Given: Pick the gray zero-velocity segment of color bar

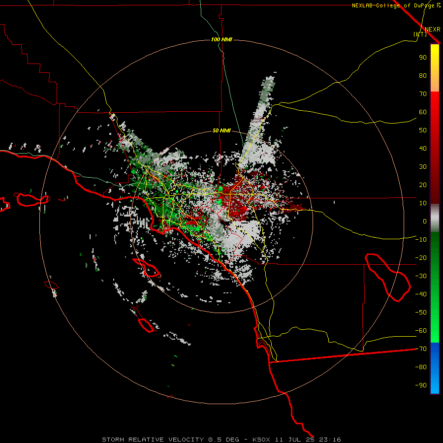Looking at the screenshot, I should tap(435, 218).
